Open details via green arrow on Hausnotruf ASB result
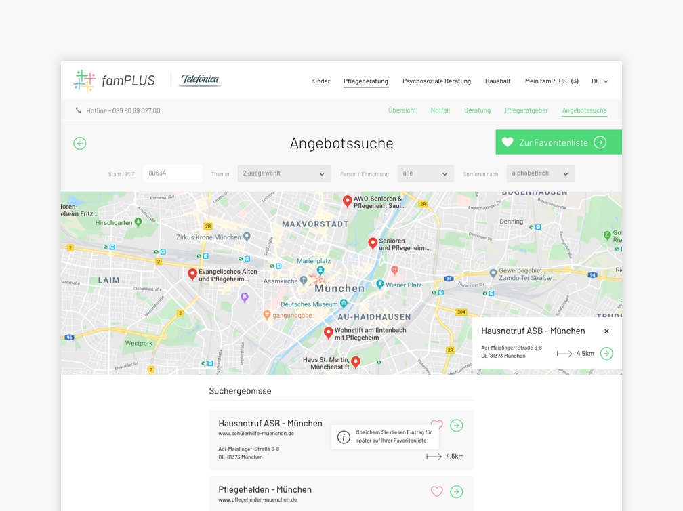This screenshot has height=511, width=683. [456, 426]
